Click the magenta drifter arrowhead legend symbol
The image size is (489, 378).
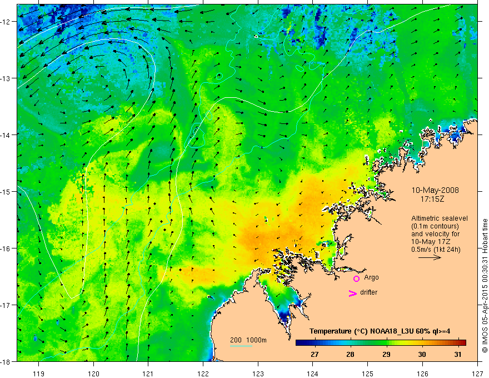click(353, 293)
